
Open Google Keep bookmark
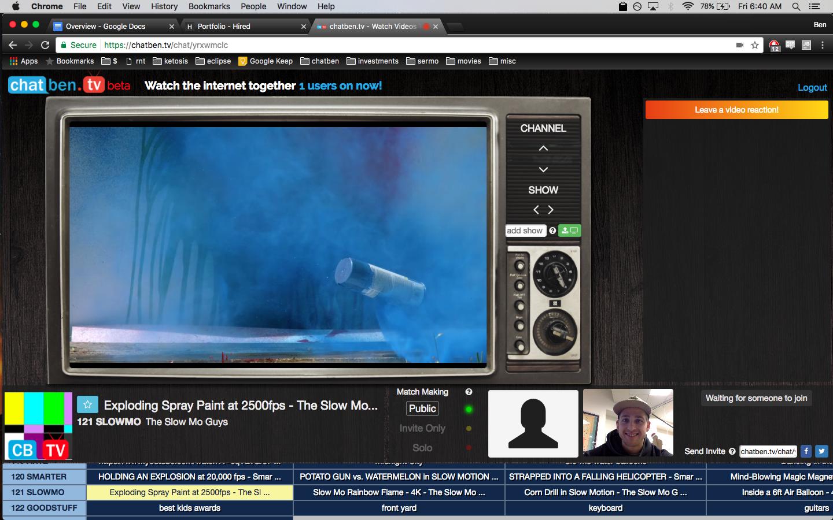coord(266,61)
